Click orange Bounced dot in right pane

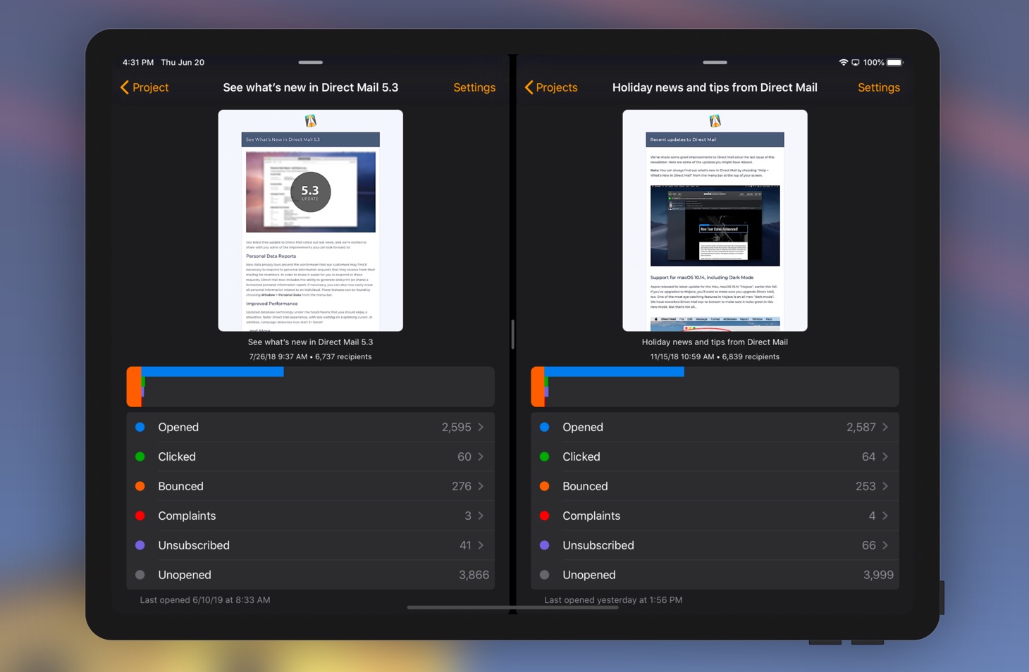coord(545,486)
